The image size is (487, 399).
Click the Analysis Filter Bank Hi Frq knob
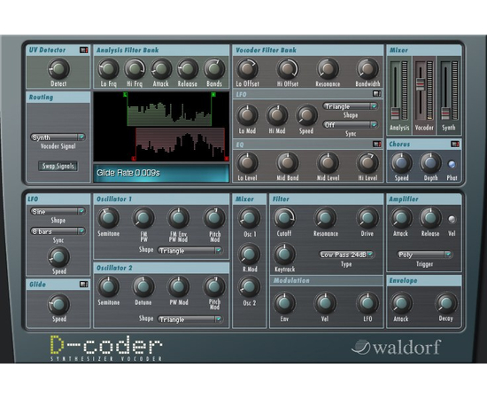pos(135,69)
